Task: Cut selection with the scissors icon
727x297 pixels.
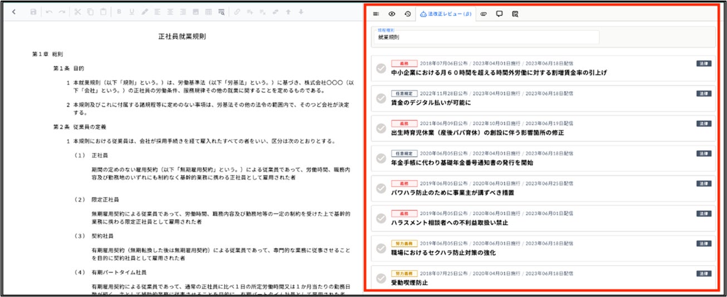Action: point(77,12)
